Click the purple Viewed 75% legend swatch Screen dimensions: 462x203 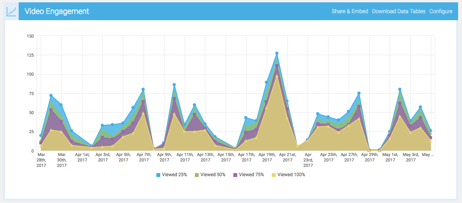point(235,175)
